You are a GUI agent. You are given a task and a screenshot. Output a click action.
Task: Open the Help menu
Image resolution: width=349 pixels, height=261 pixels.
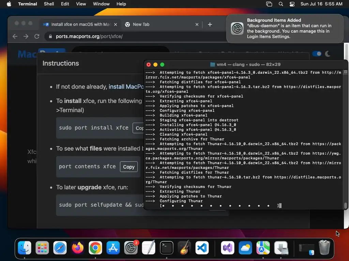(121, 4)
